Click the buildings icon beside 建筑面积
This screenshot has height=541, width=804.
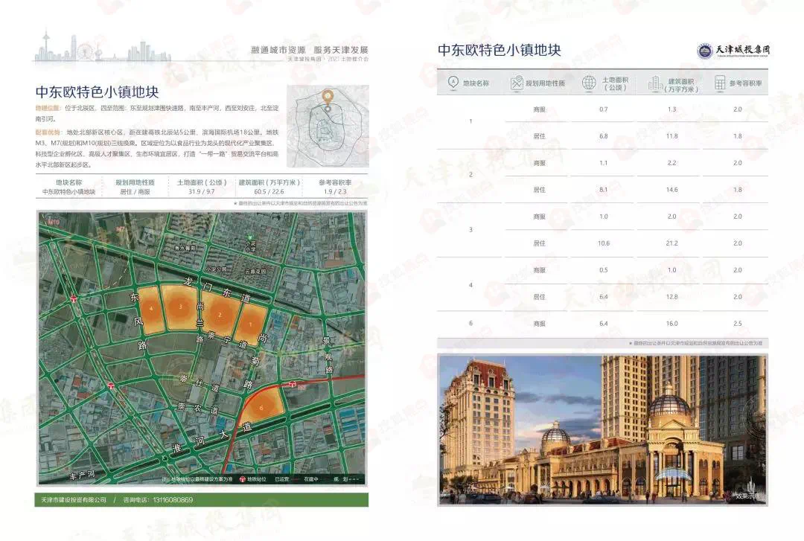click(655, 83)
